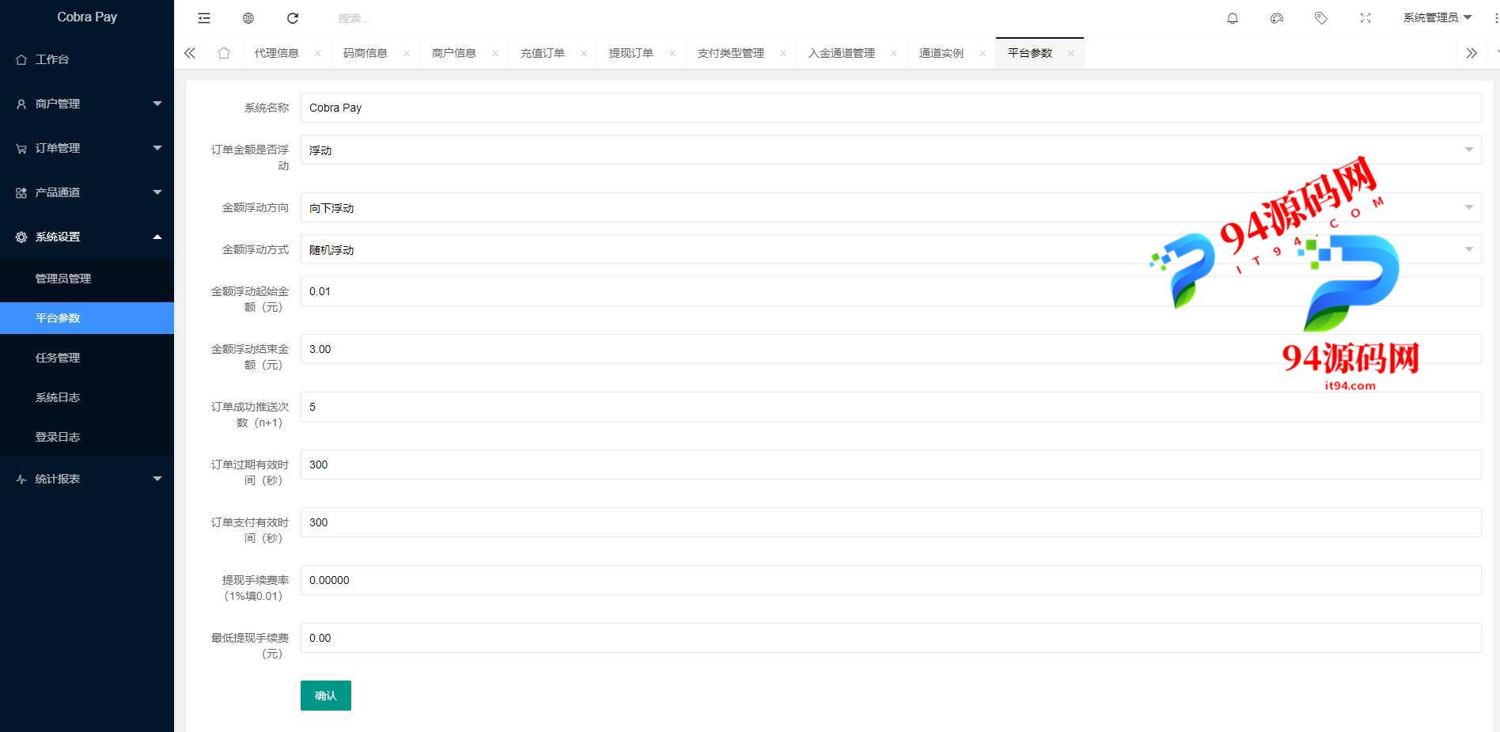Click the tag note icon in header

[x=1321, y=18]
